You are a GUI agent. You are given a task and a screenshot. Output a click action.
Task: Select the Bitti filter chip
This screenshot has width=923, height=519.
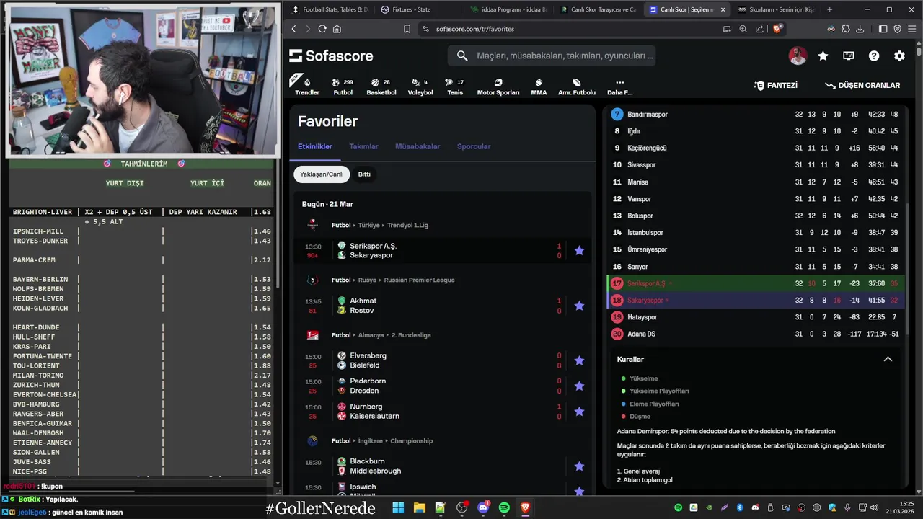pyautogui.click(x=364, y=174)
